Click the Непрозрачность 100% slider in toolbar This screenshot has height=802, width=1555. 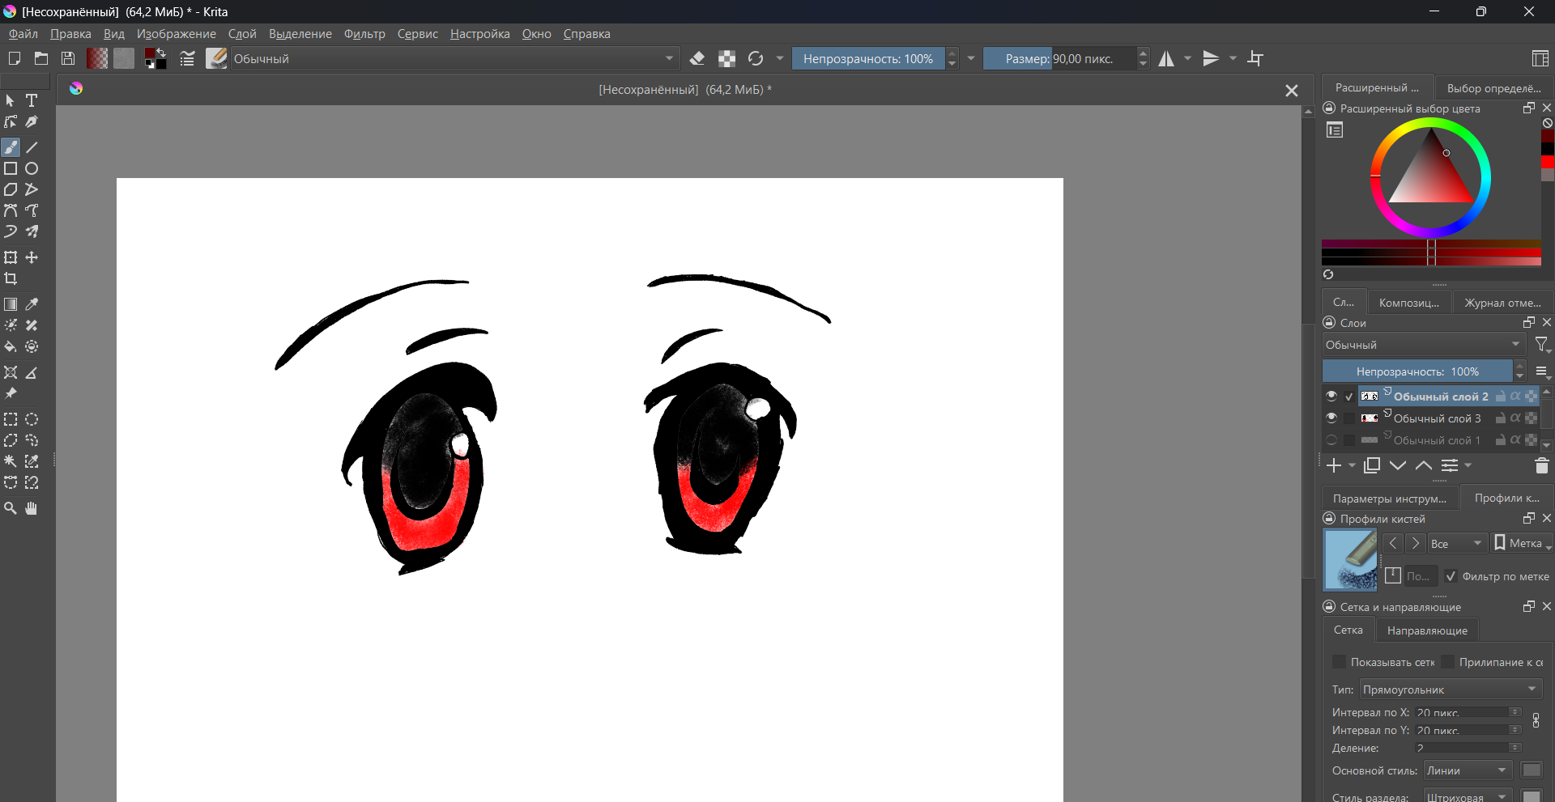(867, 58)
